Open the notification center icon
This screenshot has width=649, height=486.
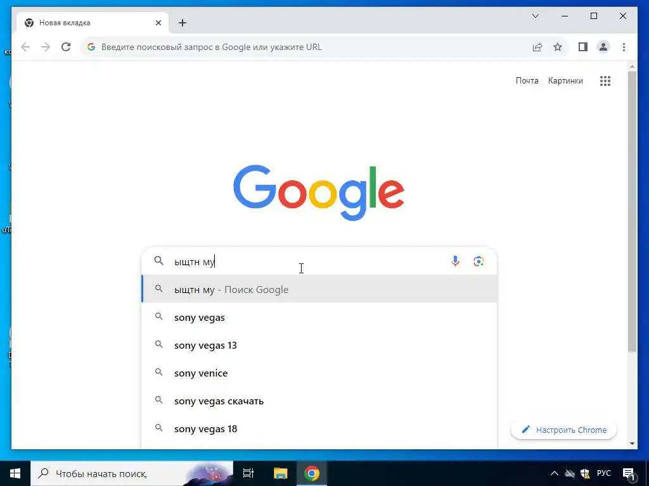click(629, 474)
